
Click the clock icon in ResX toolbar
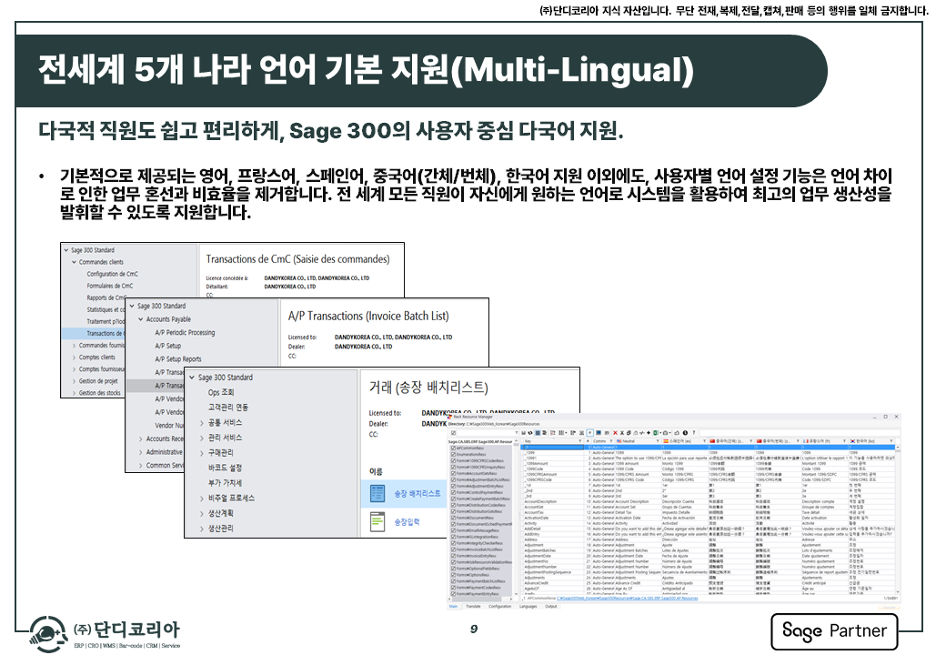click(x=685, y=433)
